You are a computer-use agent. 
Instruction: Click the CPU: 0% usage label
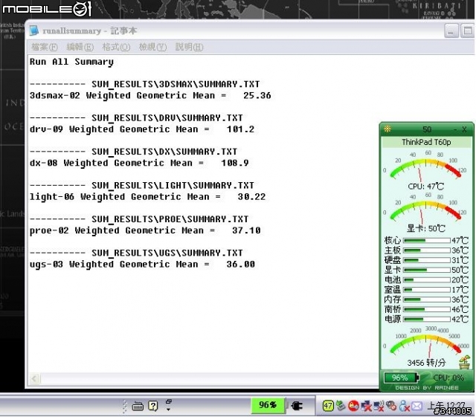pyautogui.click(x=448, y=378)
